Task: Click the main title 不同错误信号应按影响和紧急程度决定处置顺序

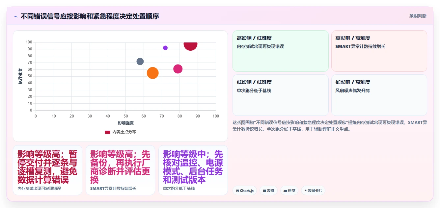Action: [90, 16]
